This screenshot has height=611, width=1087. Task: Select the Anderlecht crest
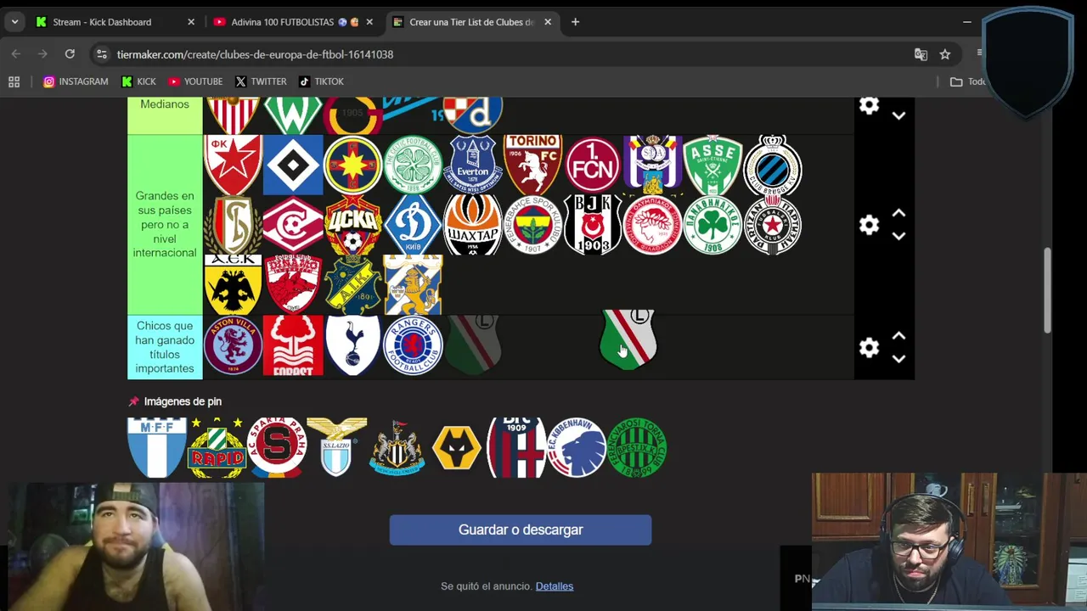coord(653,165)
